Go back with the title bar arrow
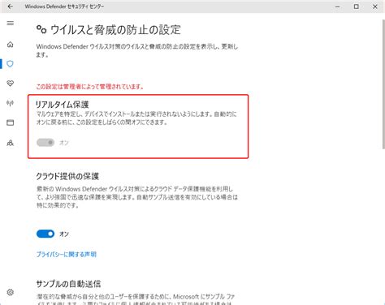The height and width of the screenshot is (305, 385). pyautogui.click(x=10, y=6)
